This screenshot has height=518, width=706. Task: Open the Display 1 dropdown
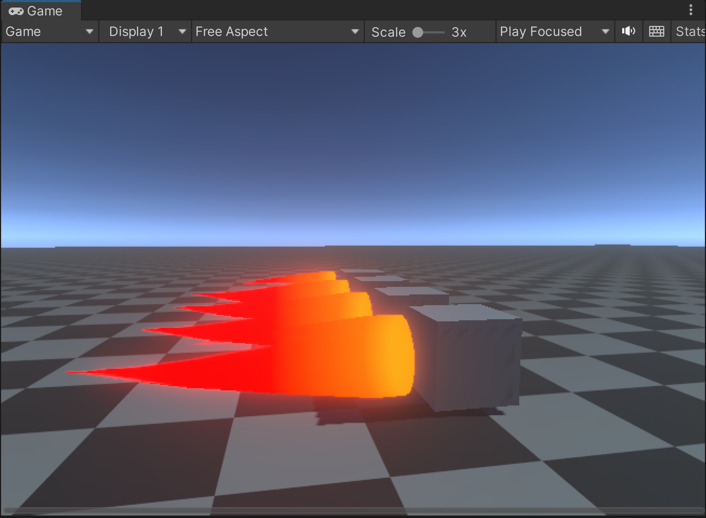coord(145,32)
